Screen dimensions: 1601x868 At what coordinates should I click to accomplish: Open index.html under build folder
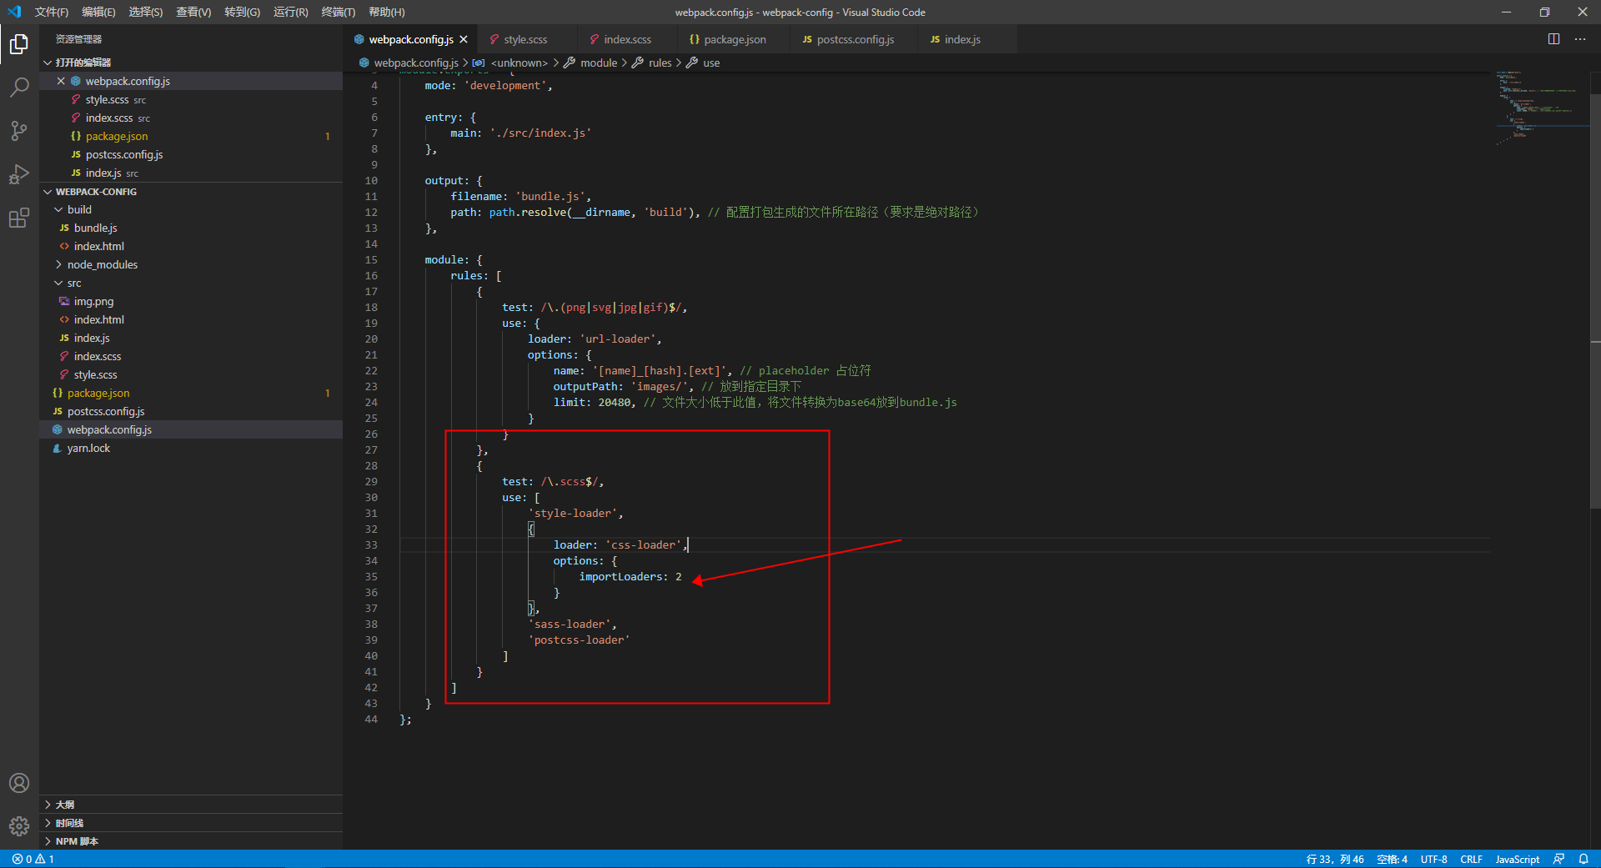(x=191, y=246)
